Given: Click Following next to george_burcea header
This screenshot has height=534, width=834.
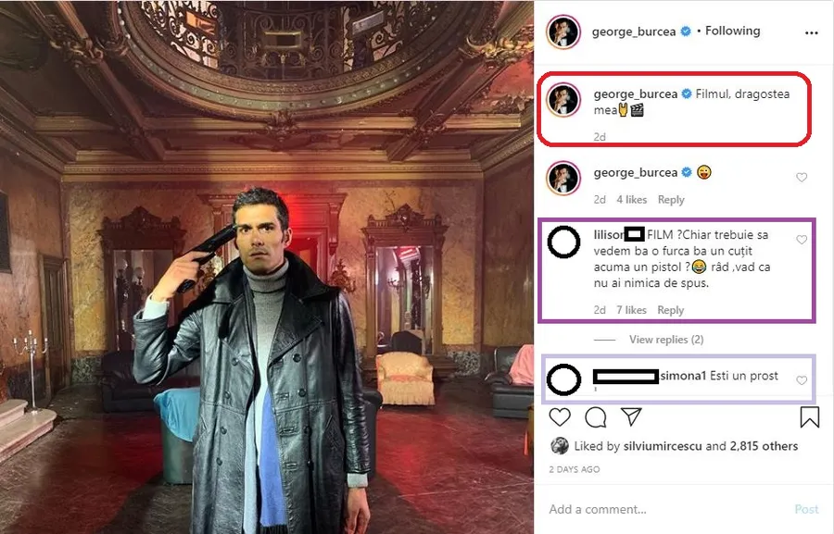Looking at the screenshot, I should (732, 31).
